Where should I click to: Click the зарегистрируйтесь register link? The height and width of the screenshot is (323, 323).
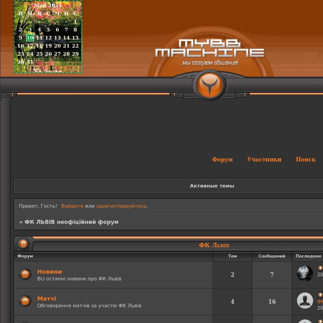[121, 206]
